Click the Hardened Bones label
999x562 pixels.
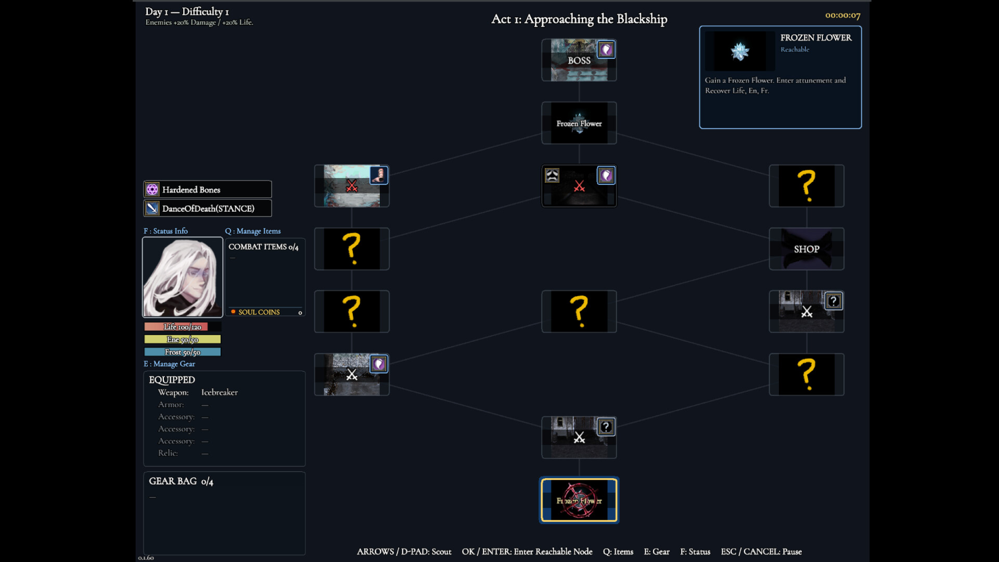click(x=191, y=190)
